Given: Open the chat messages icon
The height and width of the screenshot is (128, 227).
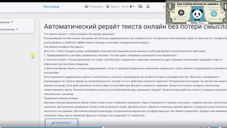Looking at the screenshot, I should coord(140,6).
